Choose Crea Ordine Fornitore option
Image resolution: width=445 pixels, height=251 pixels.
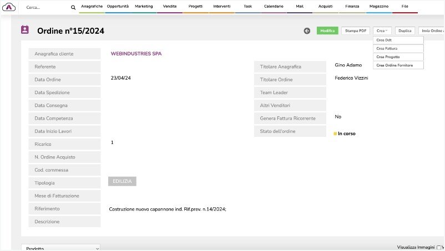click(398, 65)
